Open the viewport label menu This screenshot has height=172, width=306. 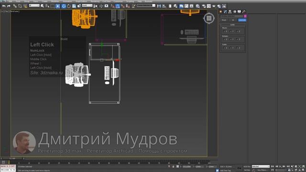tap(10, 11)
